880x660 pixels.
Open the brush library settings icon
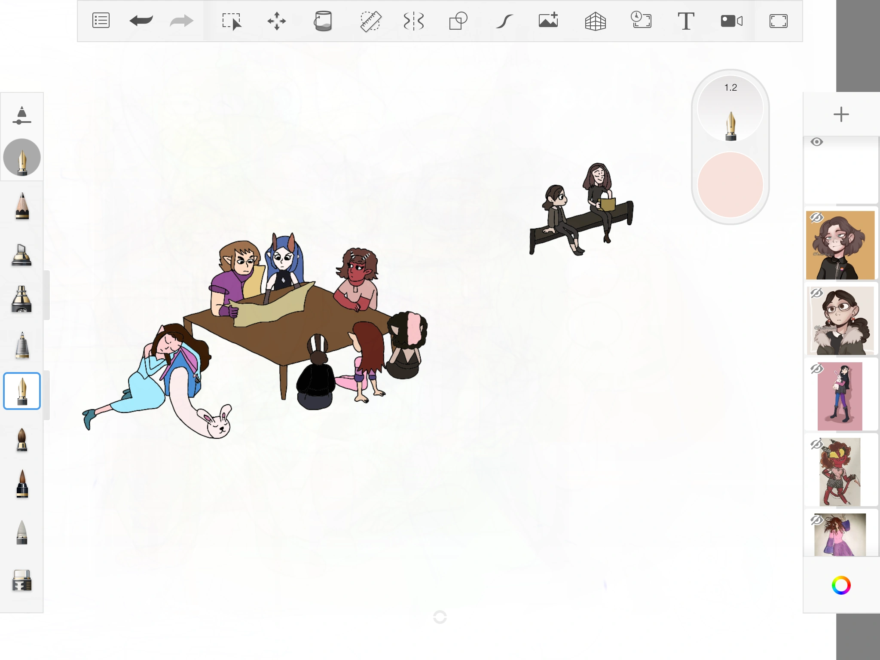tap(21, 116)
